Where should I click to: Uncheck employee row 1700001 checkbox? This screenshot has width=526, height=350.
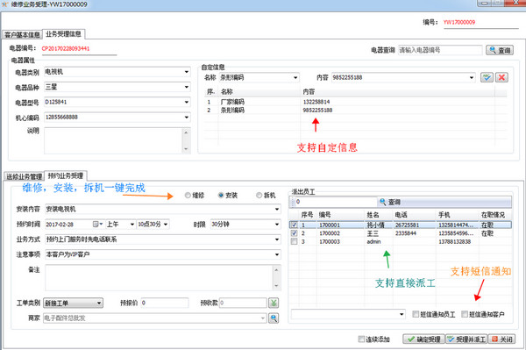[295, 225]
